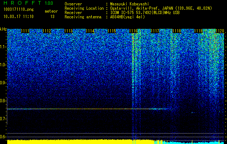Click the Receiving antenna field label
227x144 pixels.
click(83, 17)
